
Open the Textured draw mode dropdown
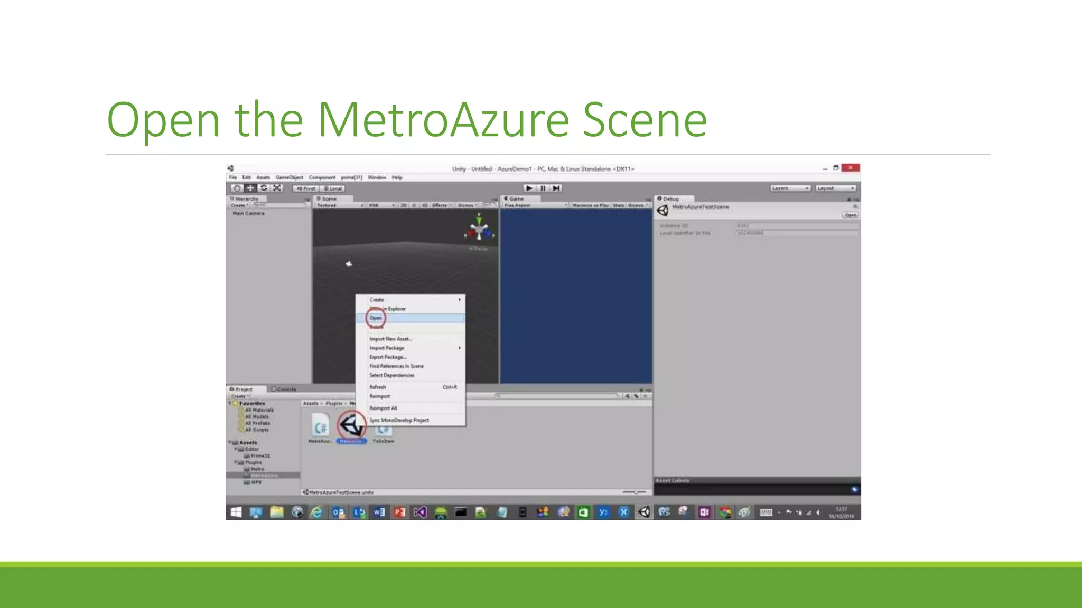pos(340,205)
